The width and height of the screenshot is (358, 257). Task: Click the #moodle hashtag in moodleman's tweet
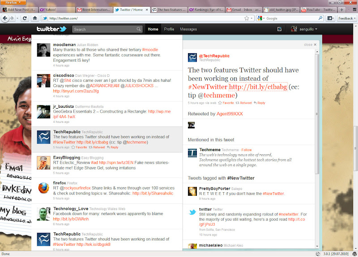tap(150, 50)
